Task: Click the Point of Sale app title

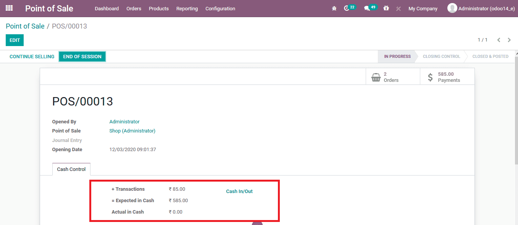Action: pos(49,8)
